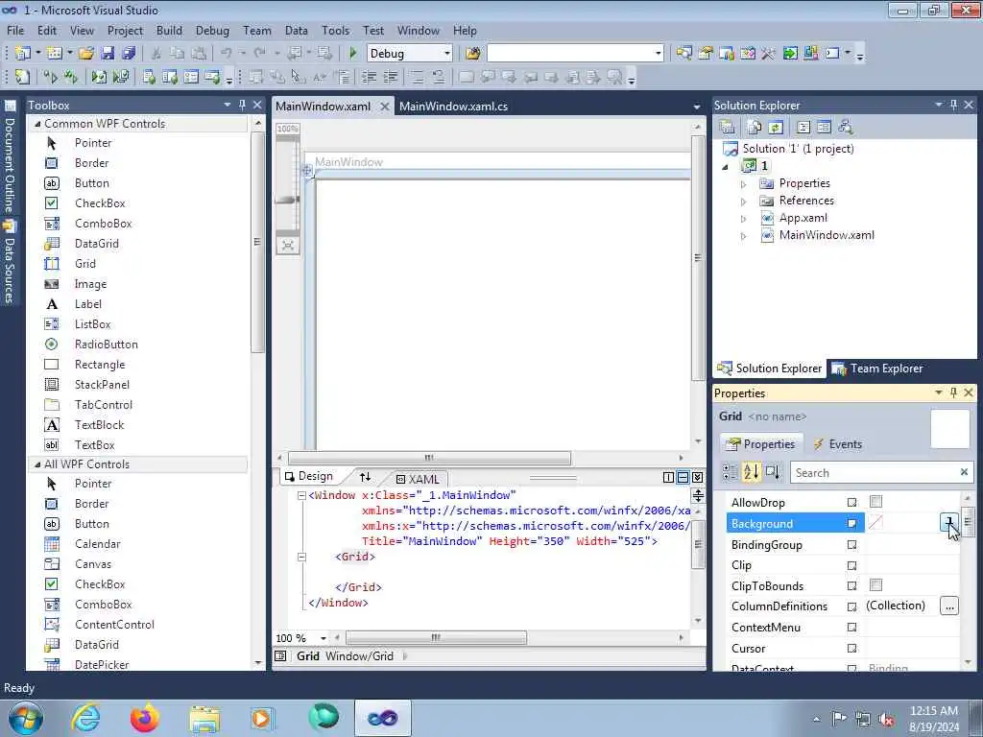Expand the App.xaml node
This screenshot has width=983, height=737.
pos(744,219)
